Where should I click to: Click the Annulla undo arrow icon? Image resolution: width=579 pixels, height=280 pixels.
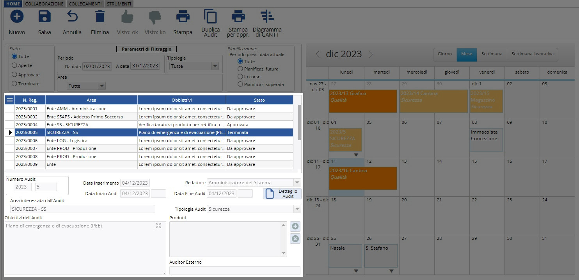[x=72, y=17]
